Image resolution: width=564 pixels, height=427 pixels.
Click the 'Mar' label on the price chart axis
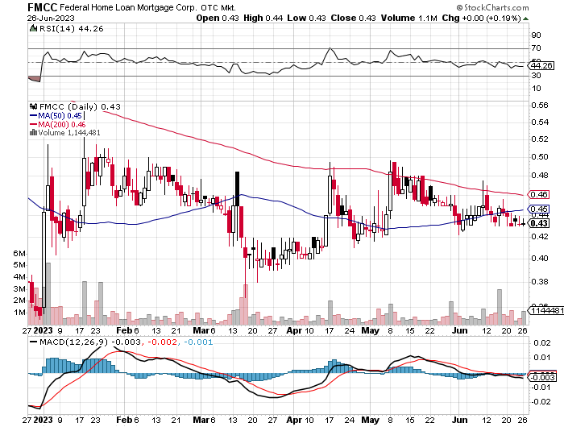point(201,330)
